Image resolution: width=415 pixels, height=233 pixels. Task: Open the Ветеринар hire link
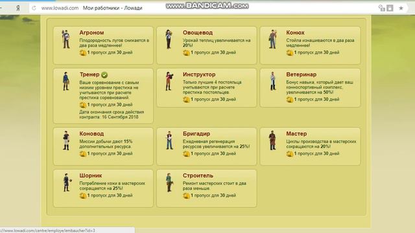[x=301, y=74]
